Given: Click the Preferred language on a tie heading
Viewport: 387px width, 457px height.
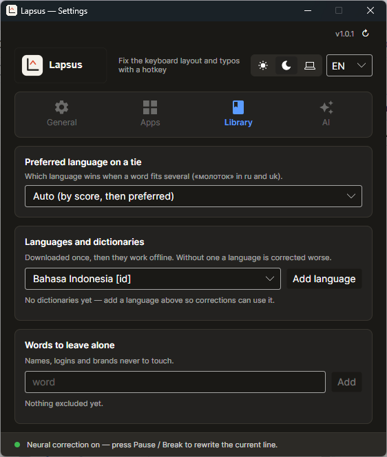Looking at the screenshot, I should [x=83, y=162].
